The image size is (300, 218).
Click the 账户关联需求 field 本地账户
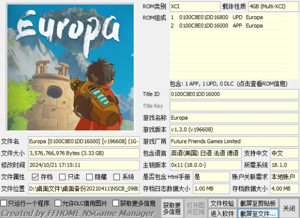point(284,177)
